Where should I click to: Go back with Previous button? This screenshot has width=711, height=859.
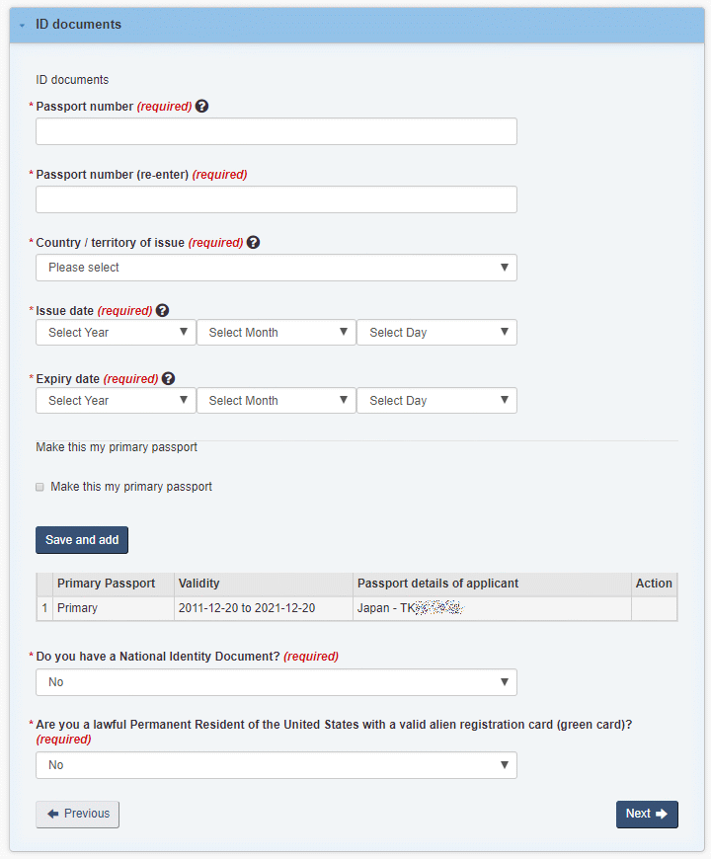click(77, 815)
